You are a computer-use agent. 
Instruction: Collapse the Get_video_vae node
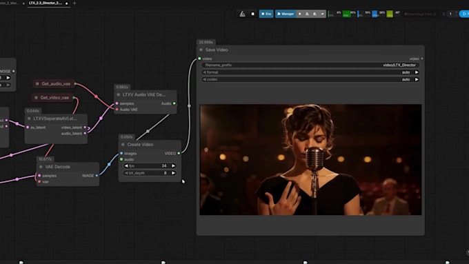coord(36,97)
